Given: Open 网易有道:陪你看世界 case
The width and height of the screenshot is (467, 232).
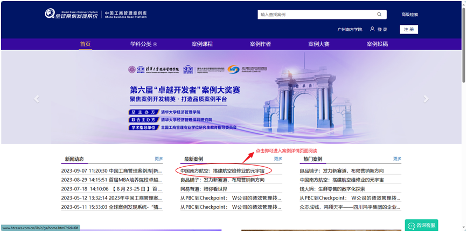Looking at the screenshot, I should [204, 189].
